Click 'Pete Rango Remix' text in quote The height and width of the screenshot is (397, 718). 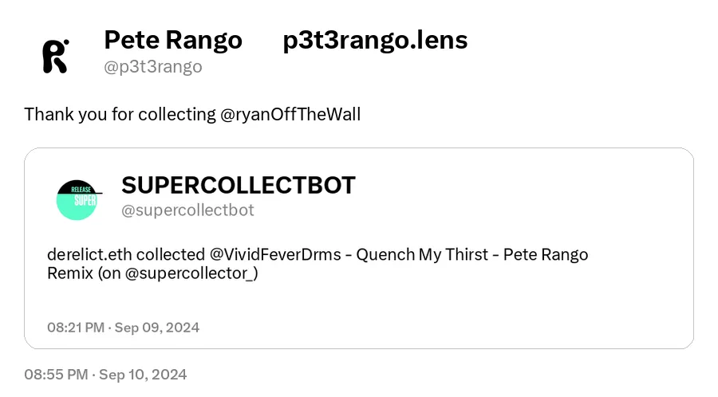pyautogui.click(x=546, y=254)
